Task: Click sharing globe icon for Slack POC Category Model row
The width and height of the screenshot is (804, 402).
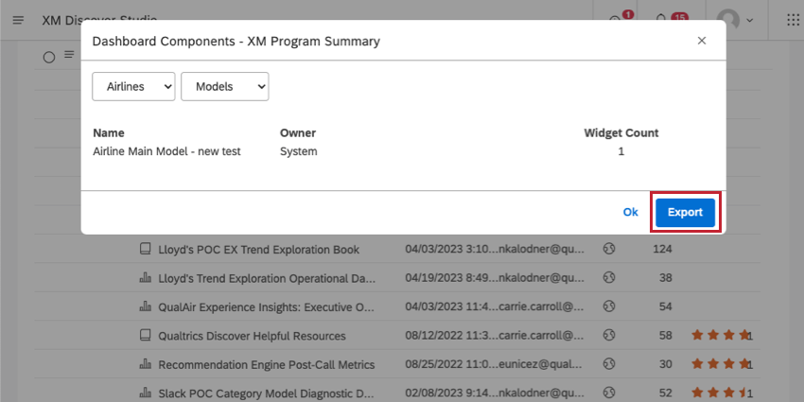Action: 609,393
